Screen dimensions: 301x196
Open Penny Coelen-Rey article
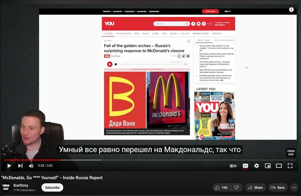pos(216,48)
